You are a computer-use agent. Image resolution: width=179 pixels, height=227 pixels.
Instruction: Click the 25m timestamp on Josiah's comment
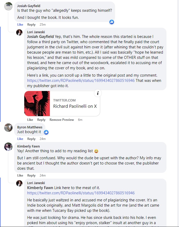click(43, 25)
